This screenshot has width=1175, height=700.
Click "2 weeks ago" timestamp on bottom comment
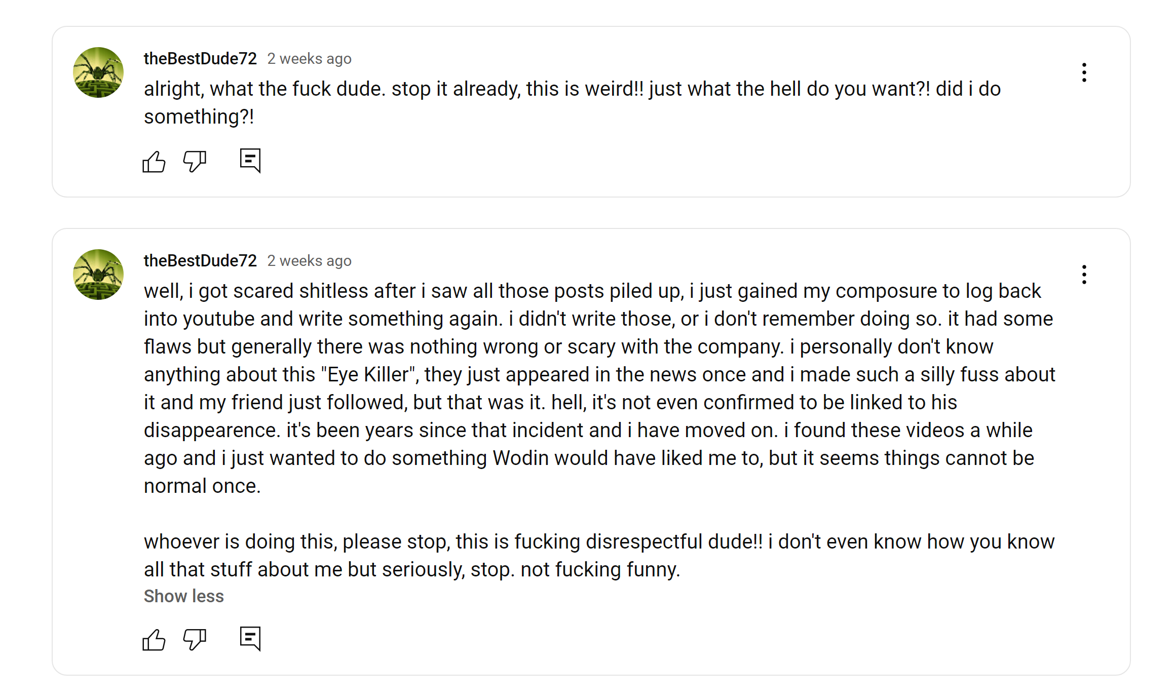[x=309, y=261]
